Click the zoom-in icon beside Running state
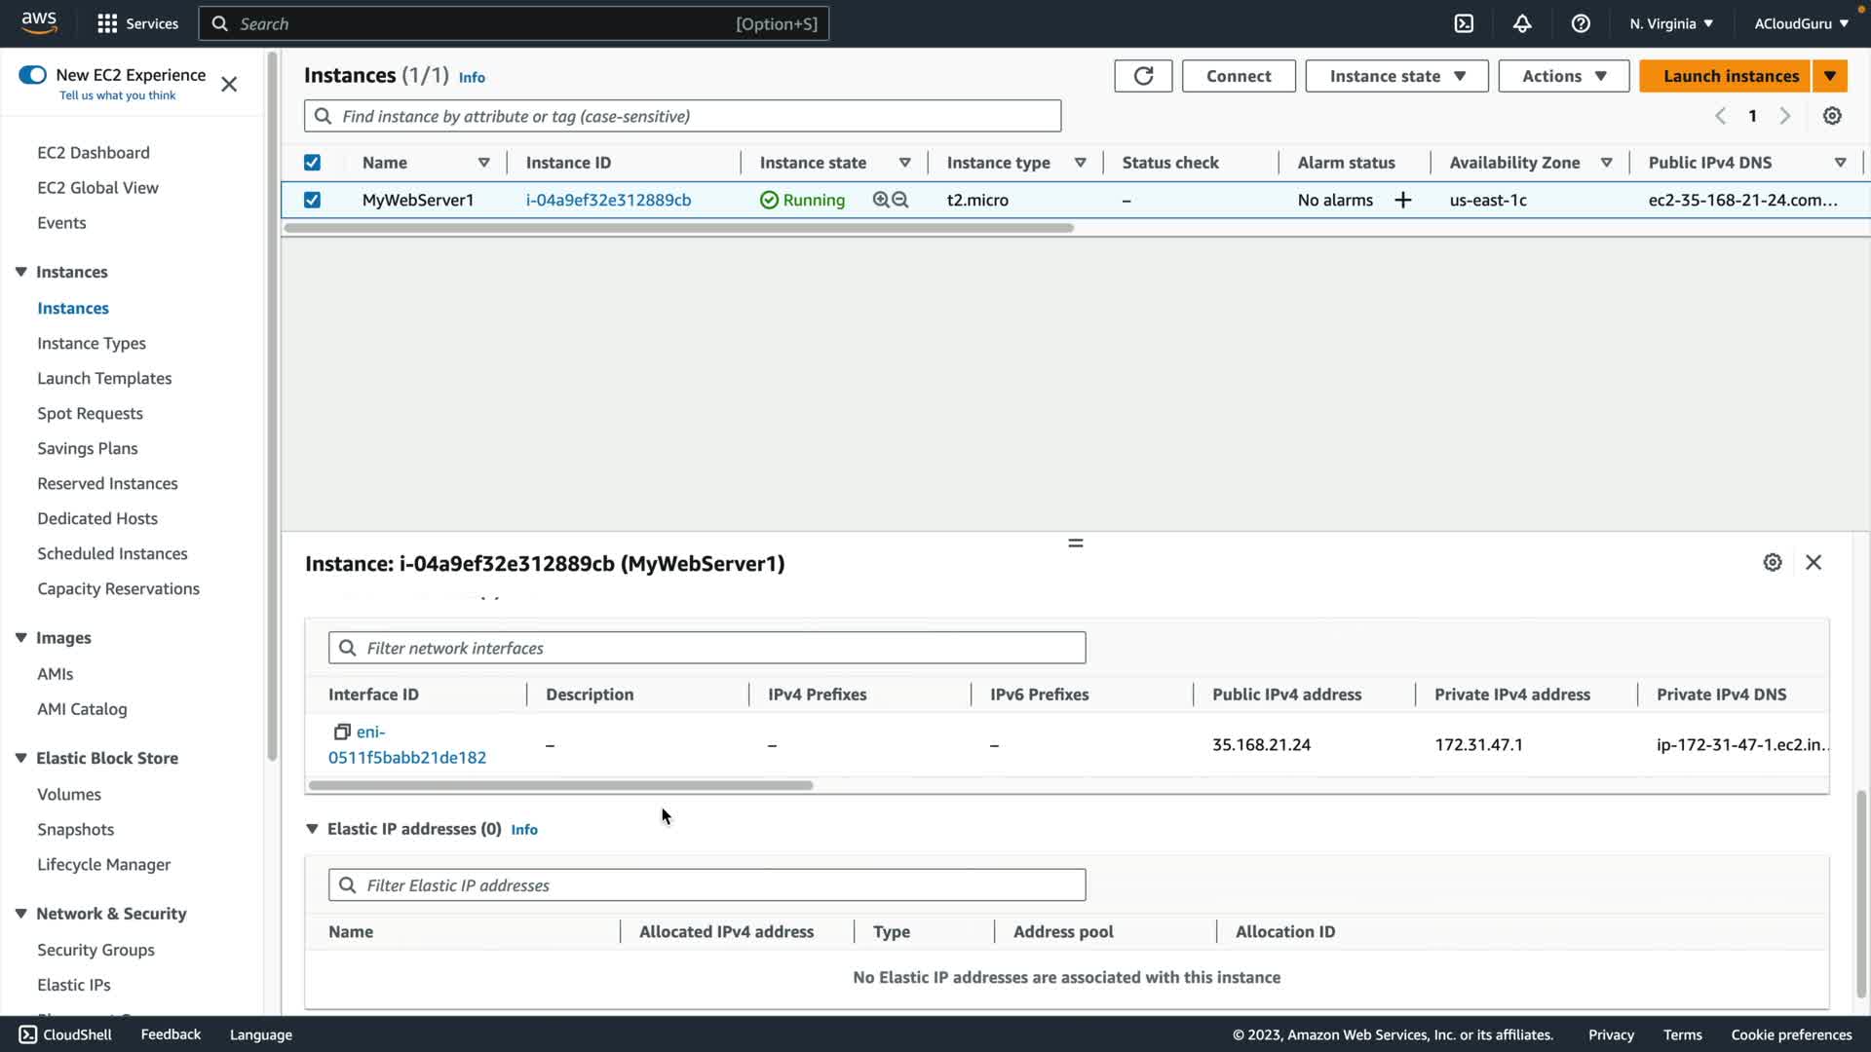This screenshot has height=1052, width=1871. pyautogui.click(x=881, y=200)
